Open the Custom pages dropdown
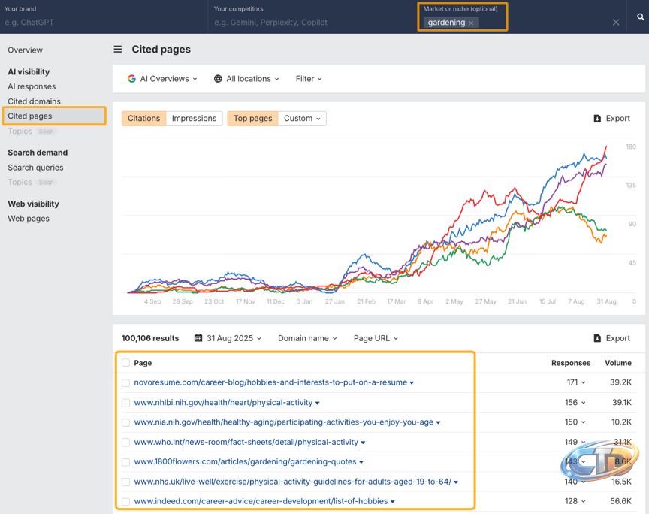The image size is (649, 514). click(x=302, y=119)
